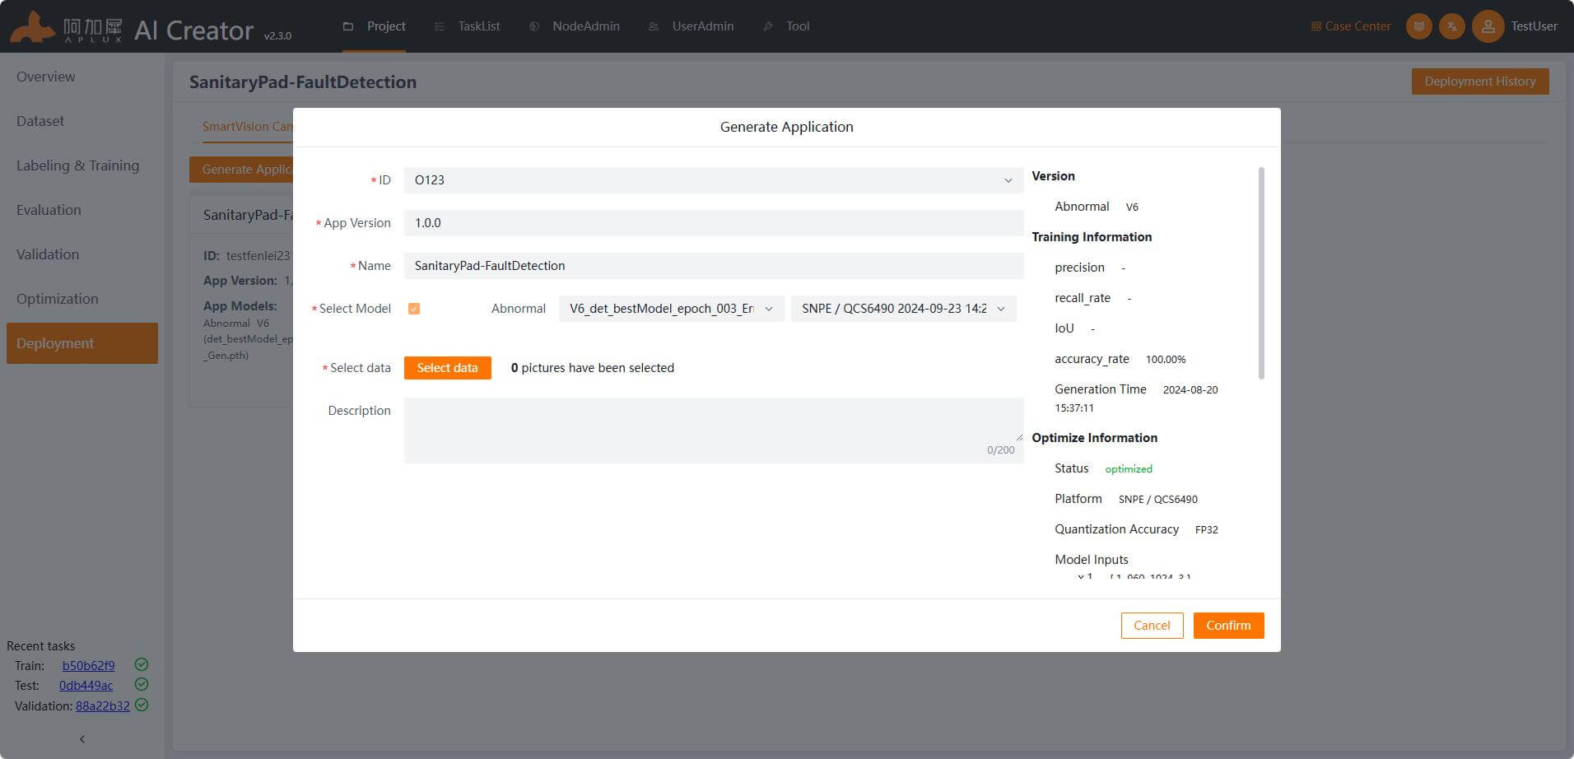Click the App Version input field

(714, 223)
